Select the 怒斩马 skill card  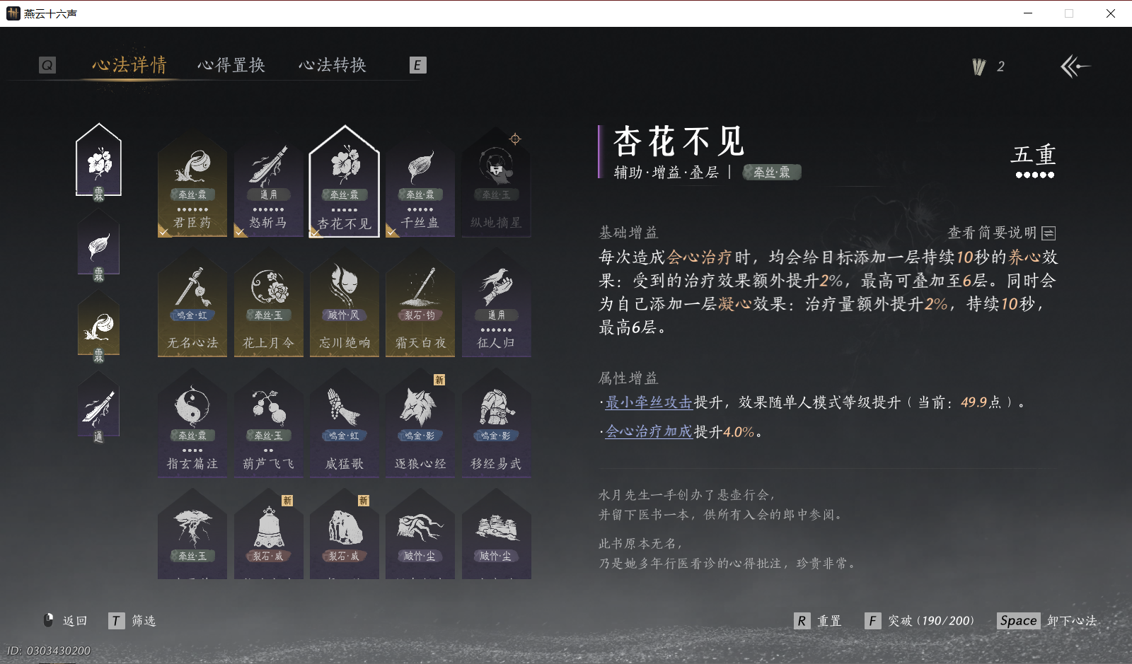pos(268,184)
